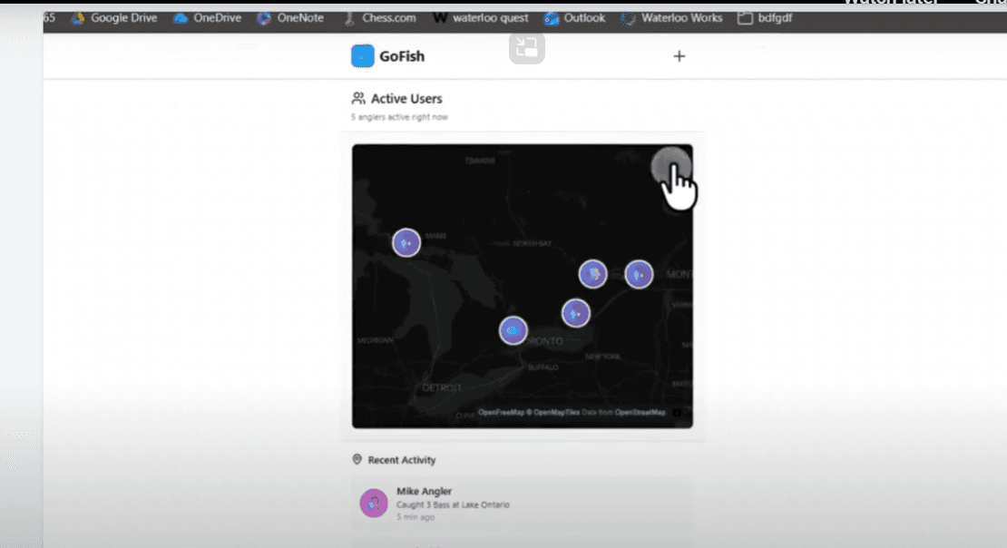This screenshot has height=548, width=1007.
Task: Open the Waterloo Works bookmark
Action: [x=672, y=17]
